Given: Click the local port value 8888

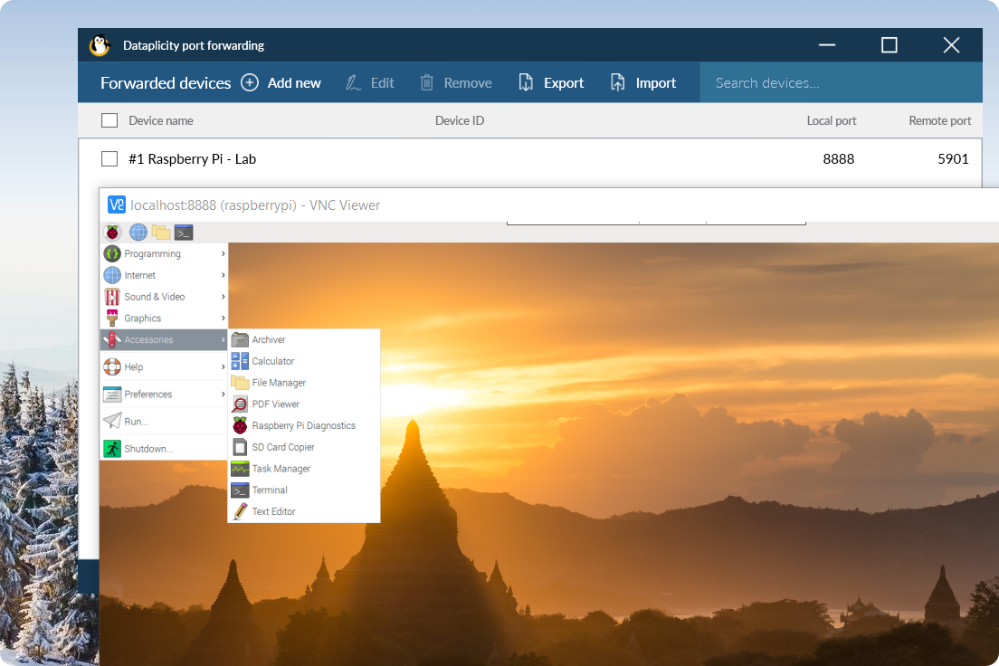Looking at the screenshot, I should 839,158.
